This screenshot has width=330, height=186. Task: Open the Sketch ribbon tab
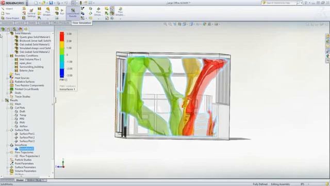click(x=32, y=23)
